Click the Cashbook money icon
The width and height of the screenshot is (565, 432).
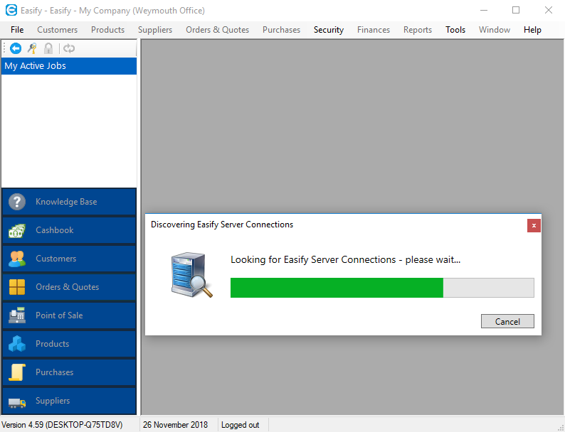point(17,231)
